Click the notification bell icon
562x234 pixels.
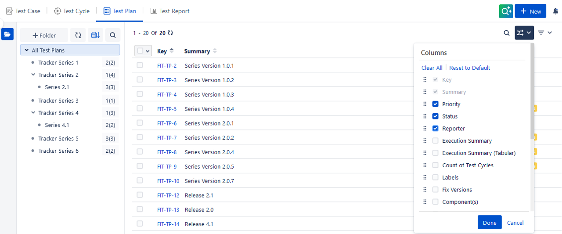coord(555,11)
